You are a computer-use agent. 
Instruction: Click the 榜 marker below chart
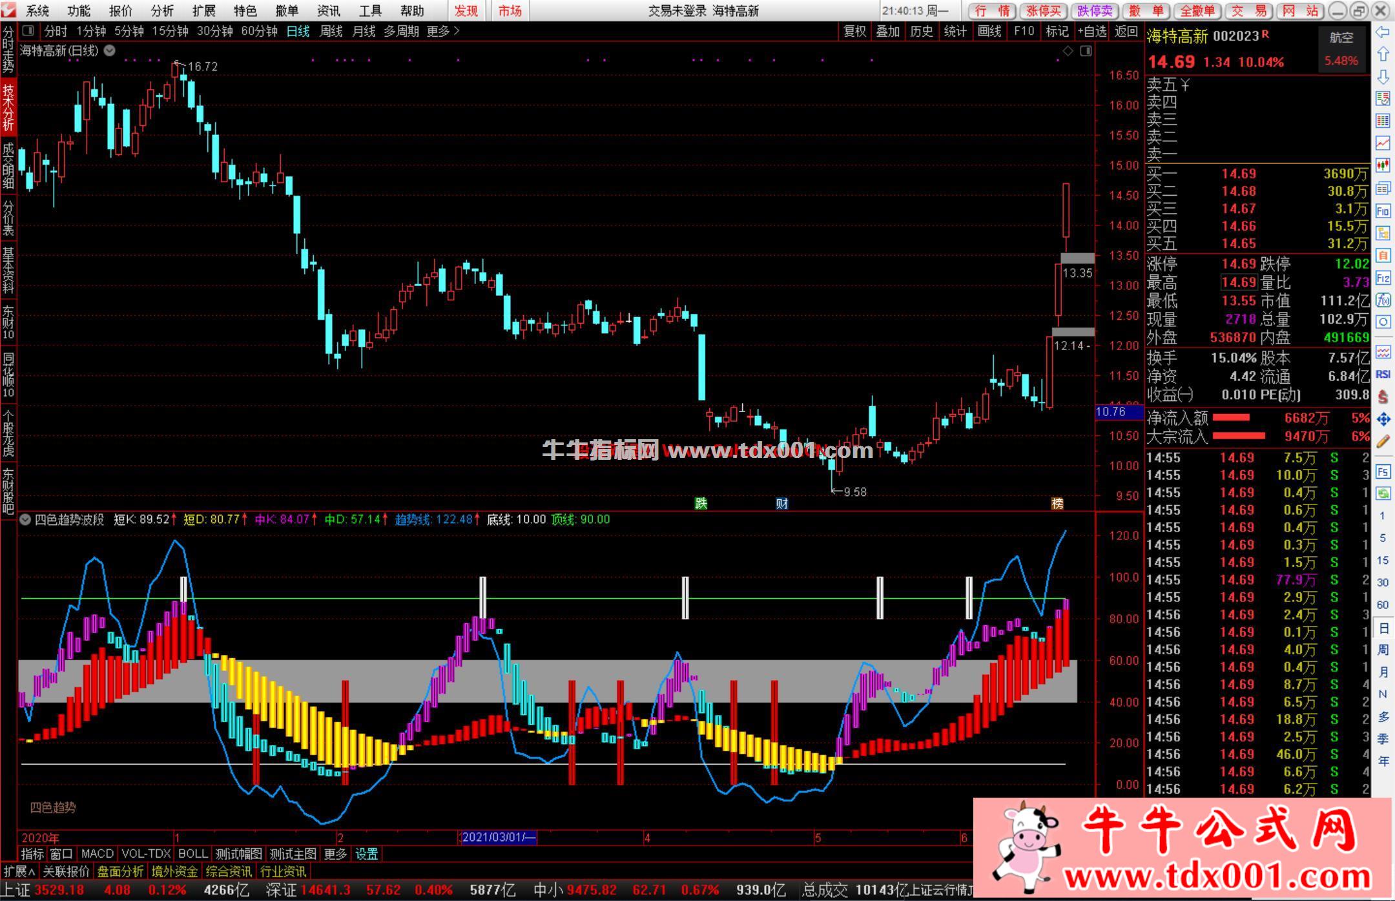click(1057, 503)
